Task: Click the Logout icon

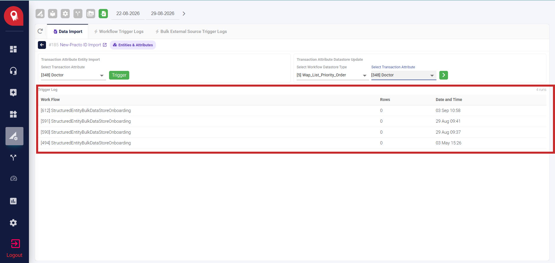Action: tap(15, 244)
